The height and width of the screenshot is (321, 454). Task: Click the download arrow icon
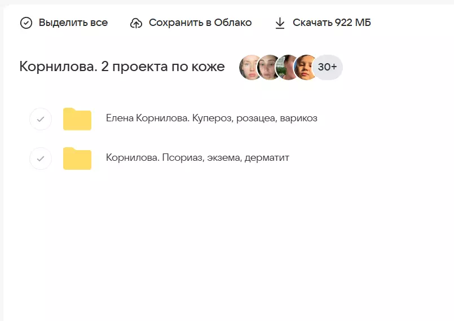[280, 23]
